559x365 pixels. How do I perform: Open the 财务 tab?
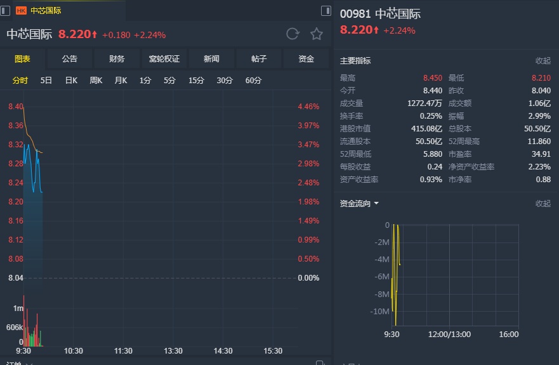point(117,59)
